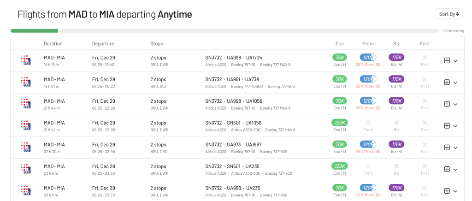Viewport: 472px width, 201px height.
Task: Click '29% Mixed (6)' label under Prem
Action: click(x=368, y=65)
